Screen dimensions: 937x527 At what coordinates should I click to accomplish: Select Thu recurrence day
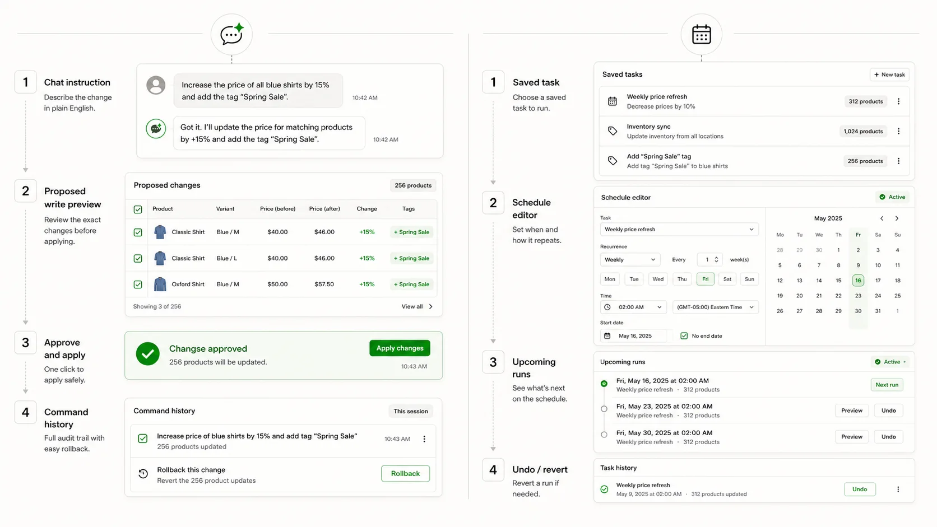click(x=682, y=279)
